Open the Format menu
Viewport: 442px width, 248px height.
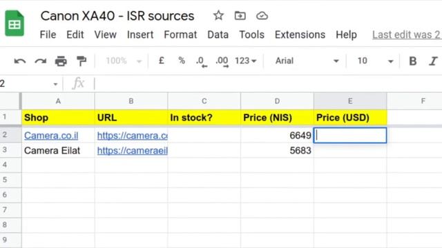coord(180,34)
